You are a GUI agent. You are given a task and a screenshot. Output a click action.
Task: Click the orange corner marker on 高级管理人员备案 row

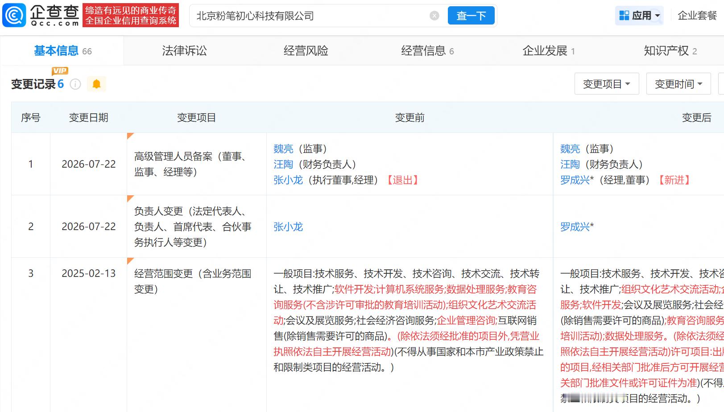[x=130, y=136]
